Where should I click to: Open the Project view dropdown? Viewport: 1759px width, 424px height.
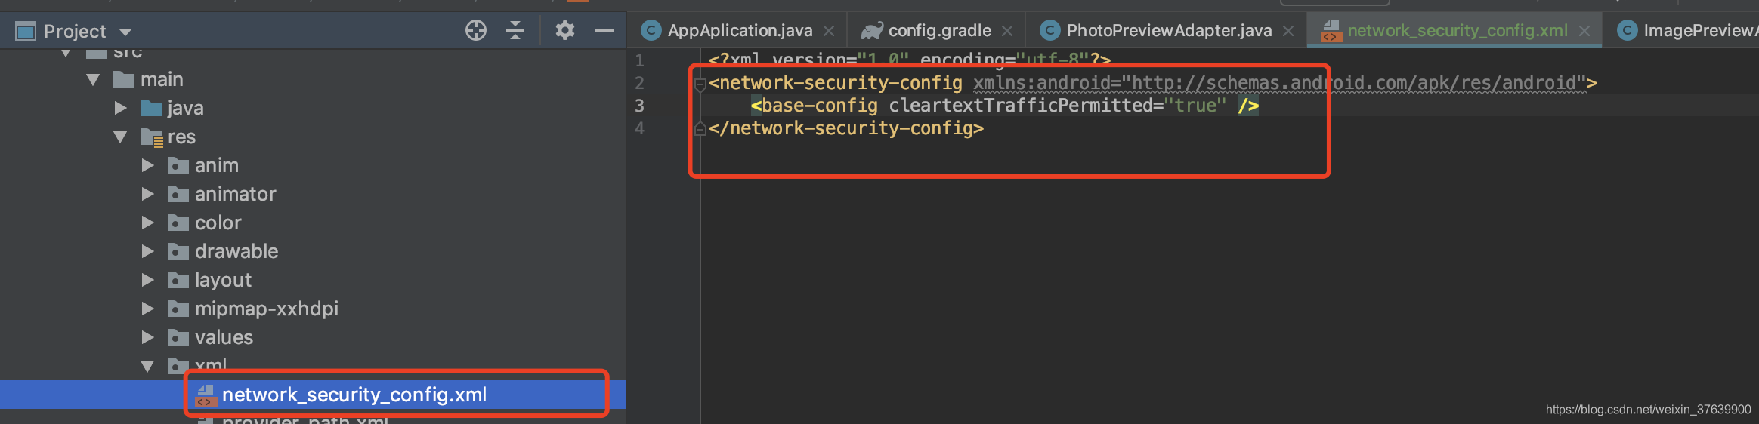125,32
